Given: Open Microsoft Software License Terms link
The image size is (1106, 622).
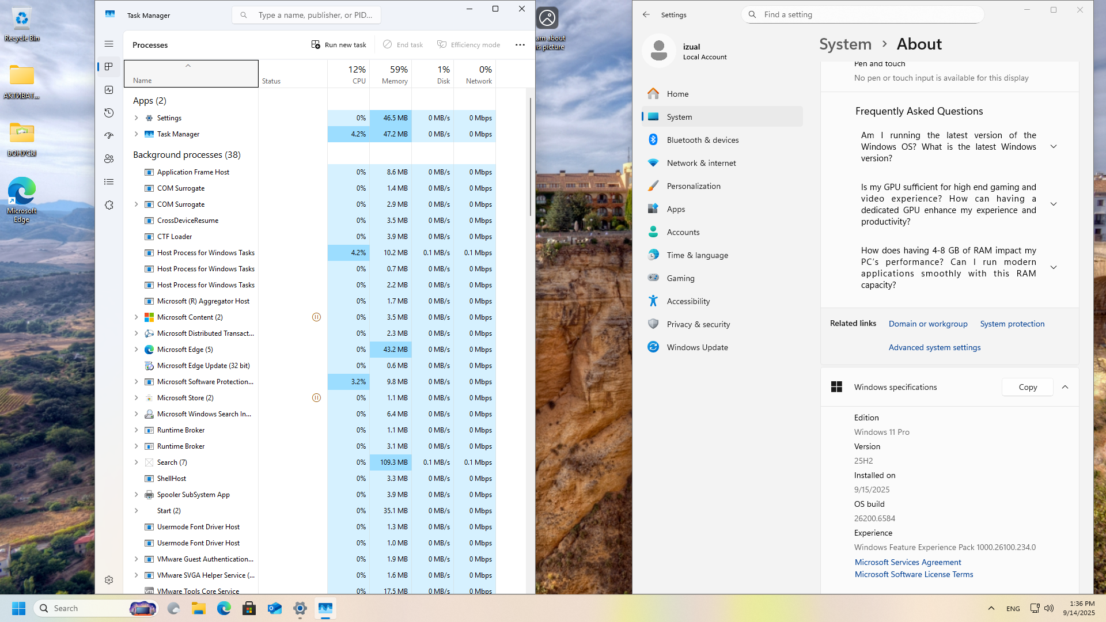Looking at the screenshot, I should (x=914, y=574).
